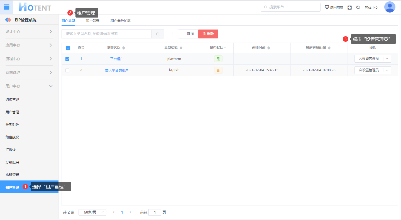Viewport: 401px width, 220px height.
Task: Select 用户管理 in the sidebar
Action: 12,112
